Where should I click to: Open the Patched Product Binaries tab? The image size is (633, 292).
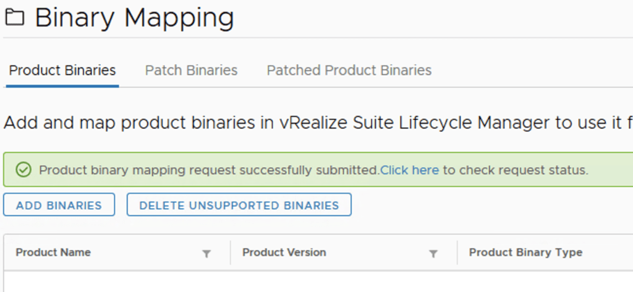(x=349, y=70)
